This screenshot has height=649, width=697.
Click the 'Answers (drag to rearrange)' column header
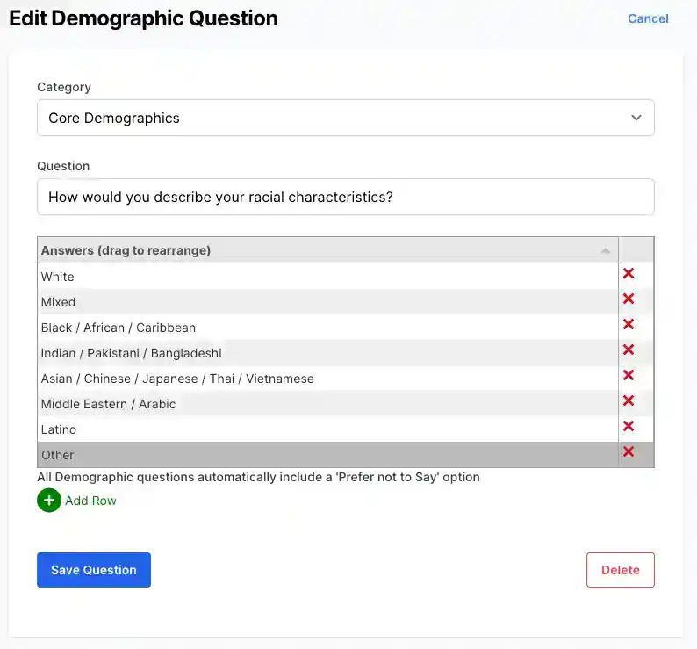tap(126, 250)
